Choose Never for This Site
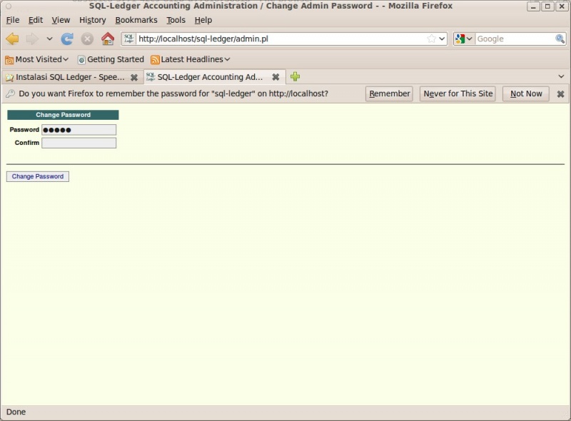 pos(458,93)
